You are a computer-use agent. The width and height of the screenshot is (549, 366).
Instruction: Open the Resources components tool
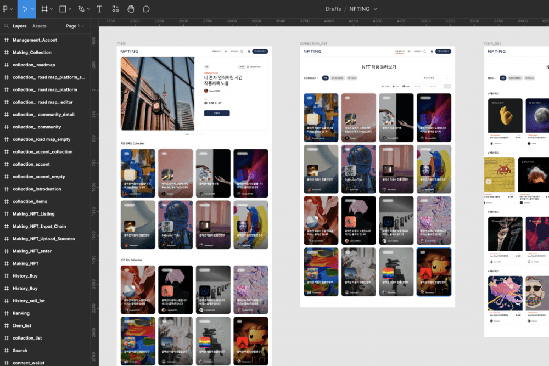click(x=115, y=9)
